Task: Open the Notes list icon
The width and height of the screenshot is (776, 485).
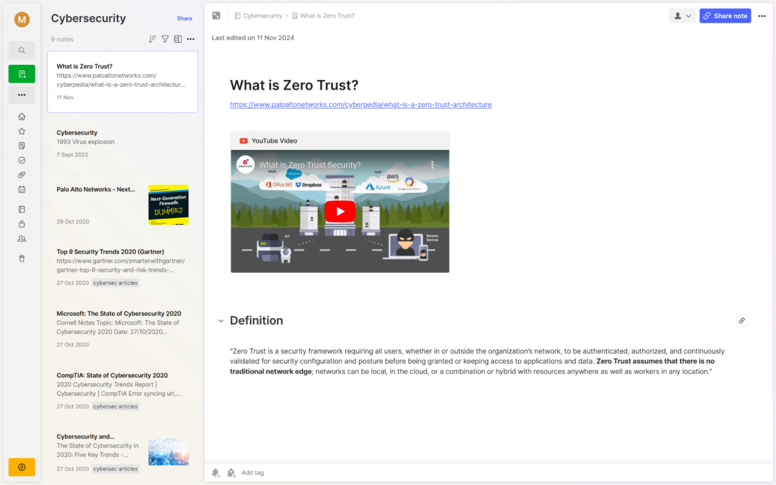Action: click(22, 146)
